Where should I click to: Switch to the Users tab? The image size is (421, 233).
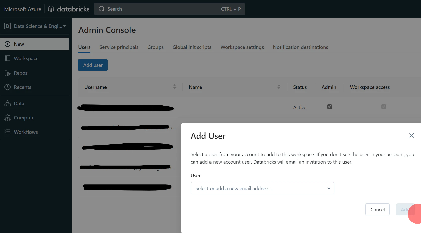pyautogui.click(x=84, y=47)
